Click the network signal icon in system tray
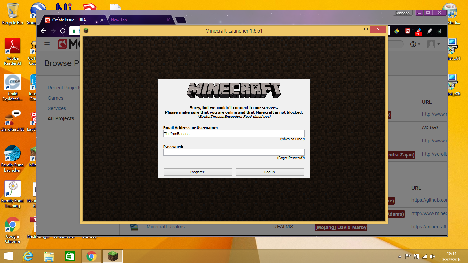The image size is (468, 263). tap(424, 256)
